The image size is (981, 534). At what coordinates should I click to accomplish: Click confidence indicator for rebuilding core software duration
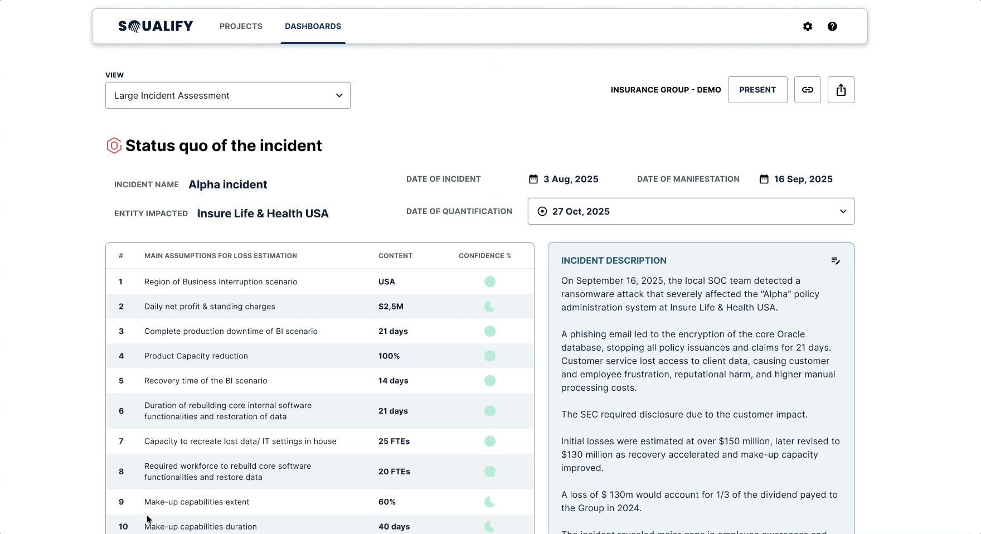coord(490,411)
